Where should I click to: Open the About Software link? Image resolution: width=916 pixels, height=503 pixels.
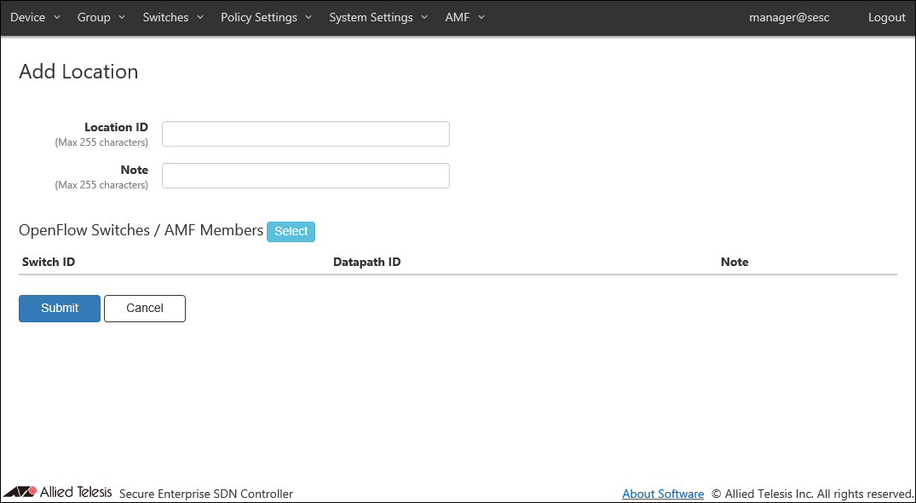coord(663,494)
